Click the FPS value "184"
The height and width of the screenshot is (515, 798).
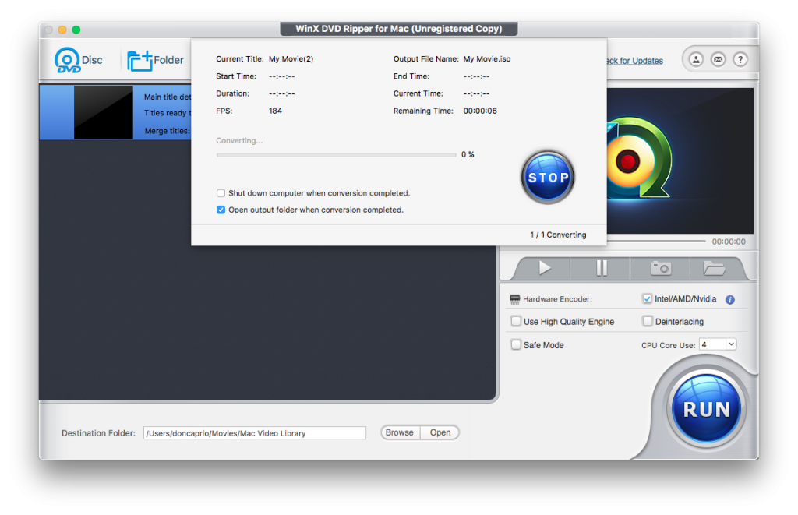[x=275, y=111]
